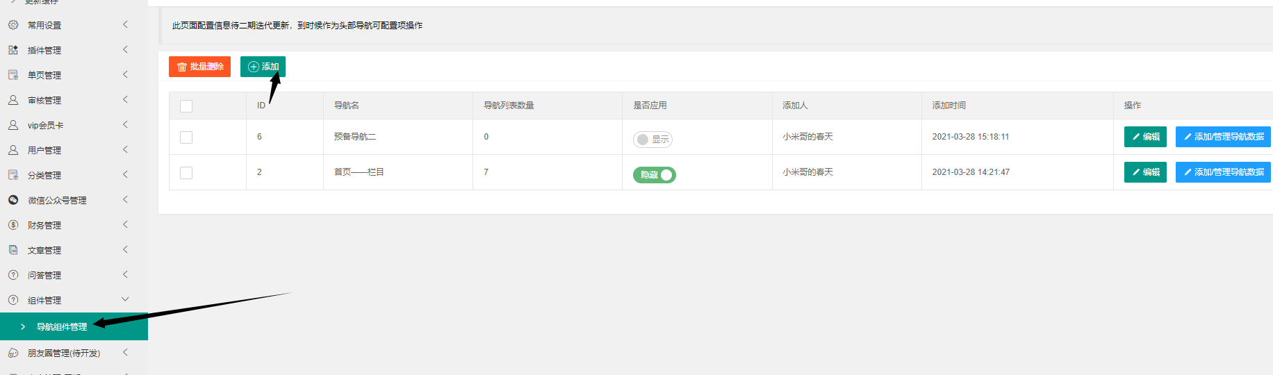1273x375 pixels.
Task: Expand the 分类管理 menu chevron
Action: (125, 175)
